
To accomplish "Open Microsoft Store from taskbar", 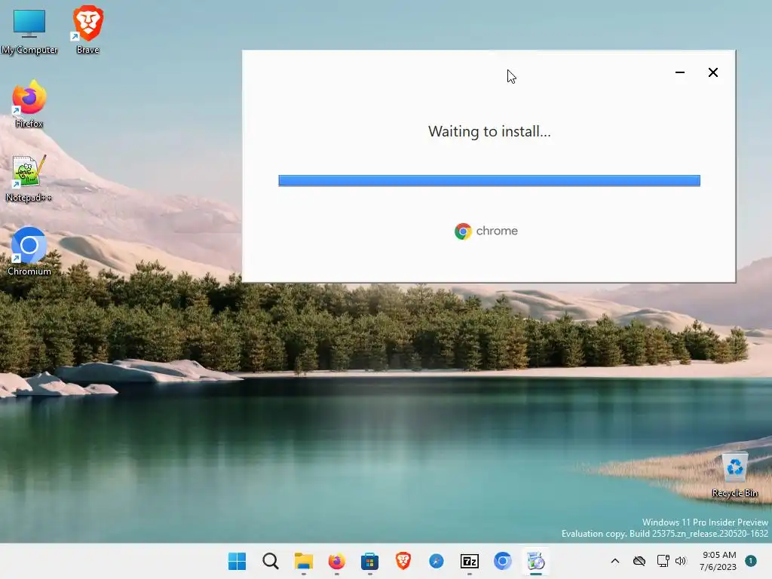I will pyautogui.click(x=369, y=561).
